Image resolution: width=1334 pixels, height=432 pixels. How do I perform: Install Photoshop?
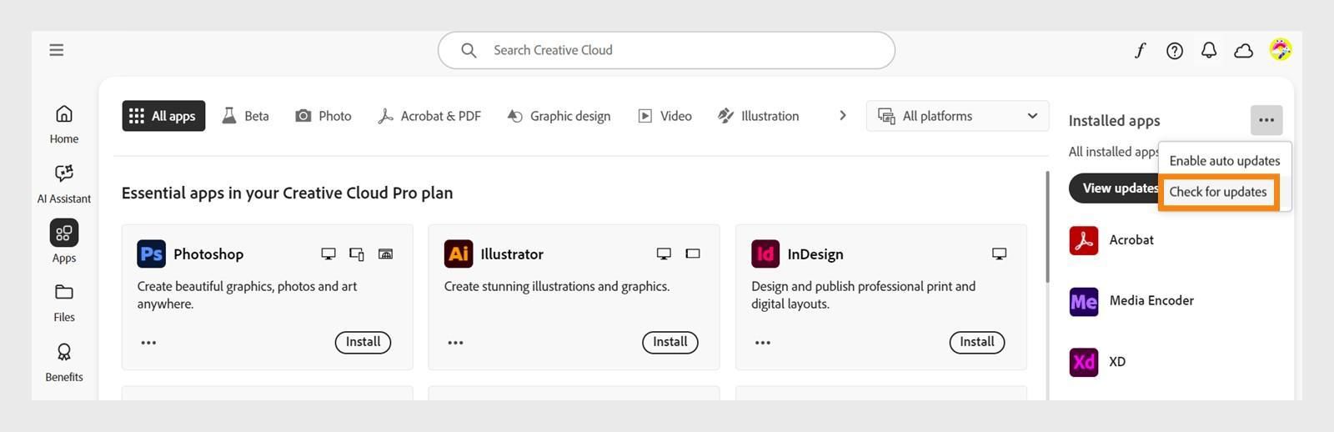pyautogui.click(x=363, y=342)
